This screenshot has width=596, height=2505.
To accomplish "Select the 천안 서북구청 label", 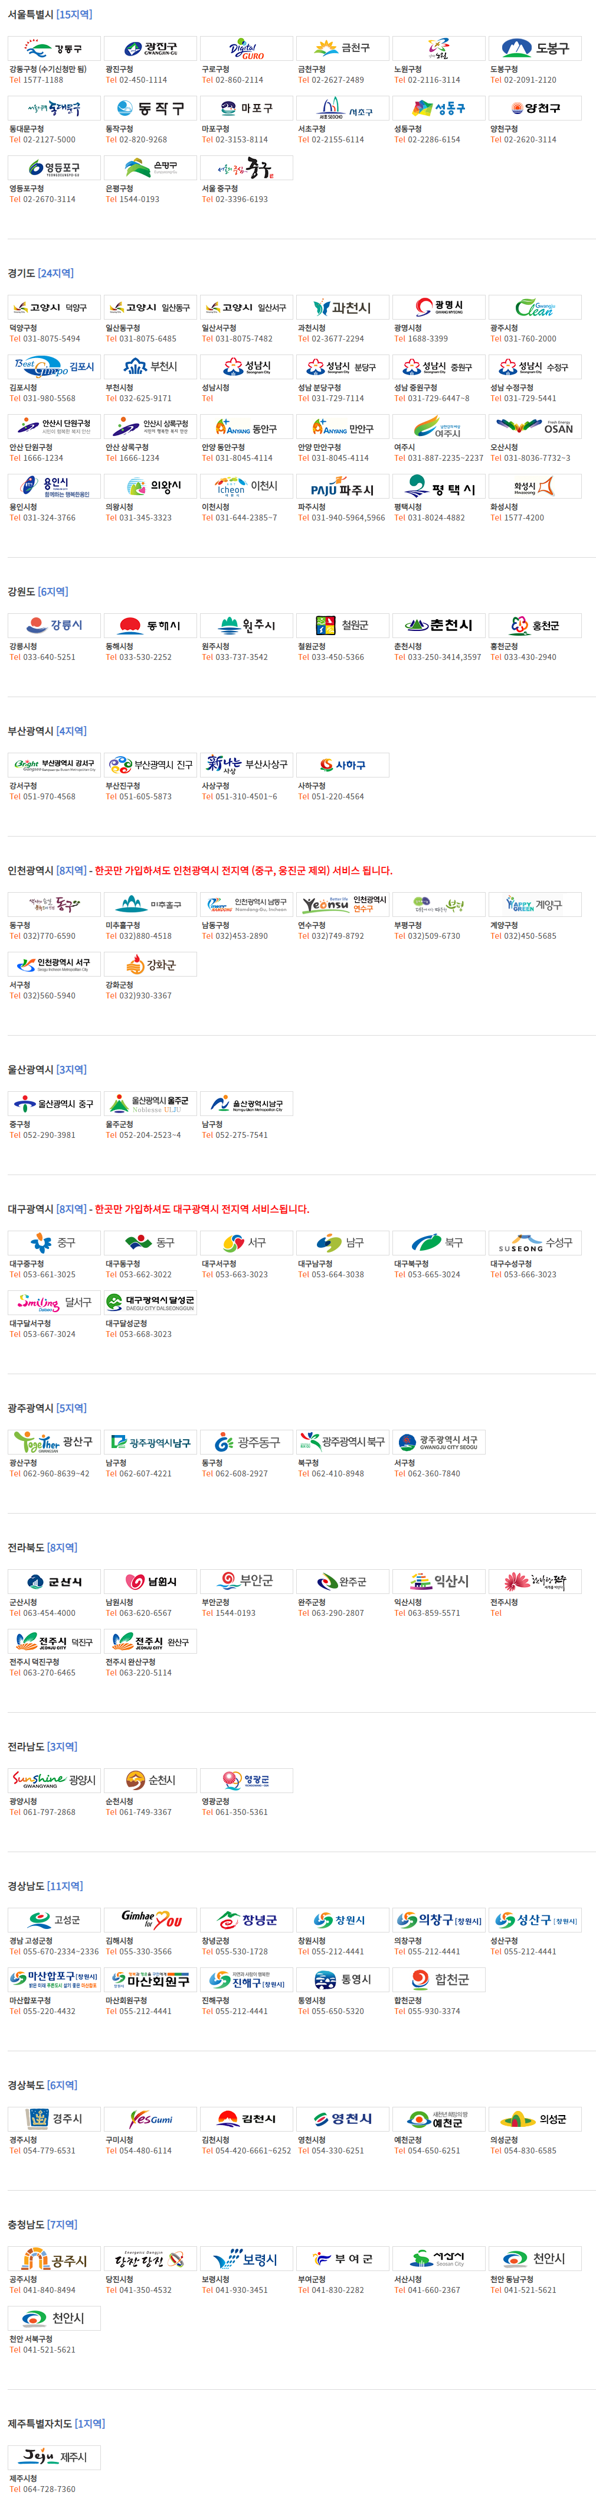I will point(30,2339).
